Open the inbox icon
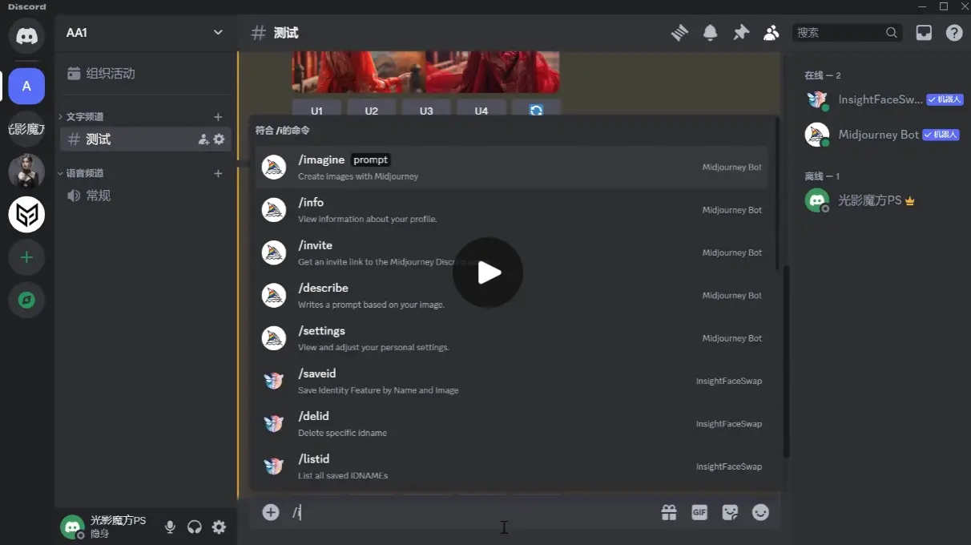Viewport: 971px width, 545px height. click(x=924, y=33)
